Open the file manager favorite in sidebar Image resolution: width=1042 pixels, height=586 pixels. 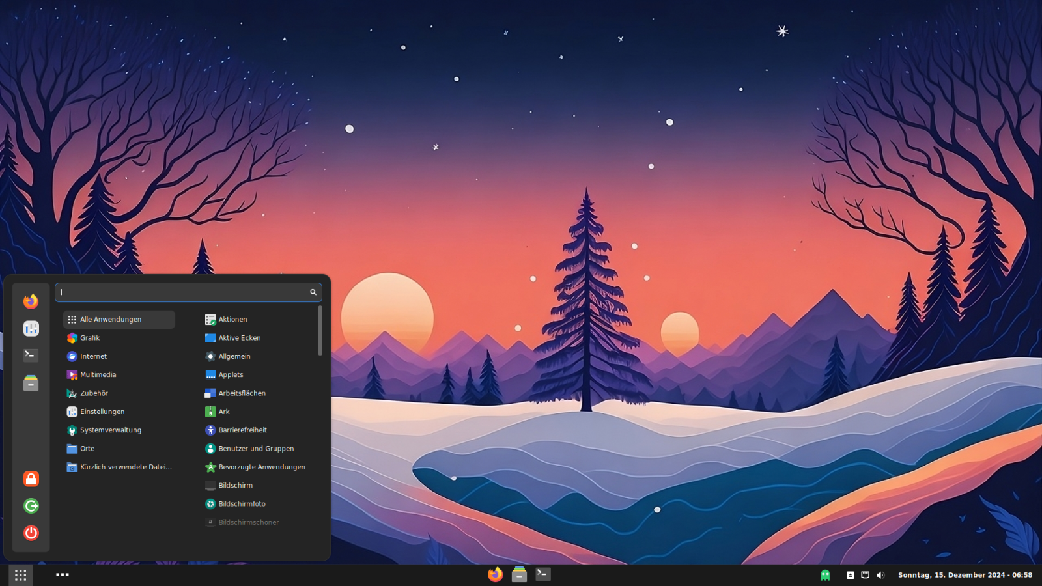point(31,383)
